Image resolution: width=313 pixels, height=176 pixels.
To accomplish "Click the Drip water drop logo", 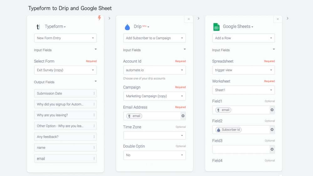I will [127, 27].
